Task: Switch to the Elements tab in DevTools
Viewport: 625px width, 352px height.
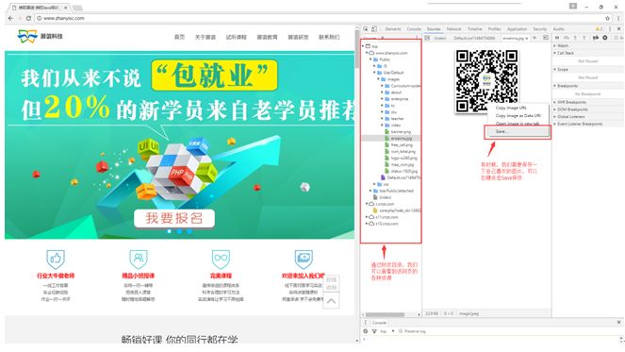Action: pos(393,29)
